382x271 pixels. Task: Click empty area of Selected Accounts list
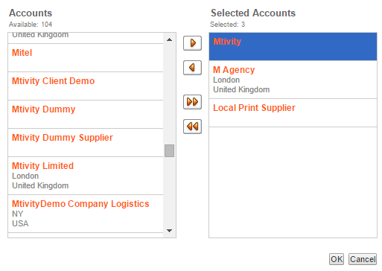tap(293, 182)
